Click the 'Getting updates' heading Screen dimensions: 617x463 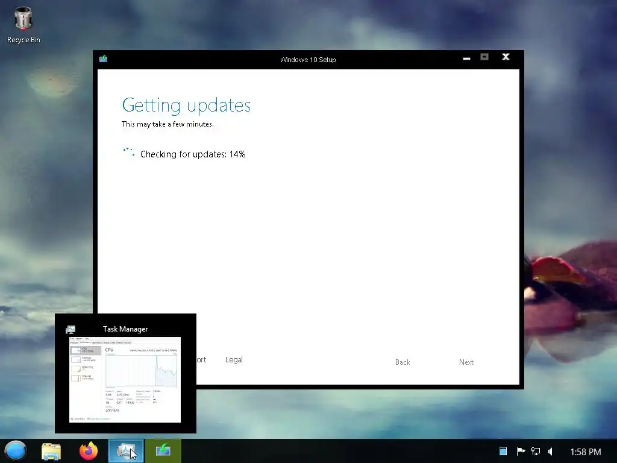click(x=186, y=105)
